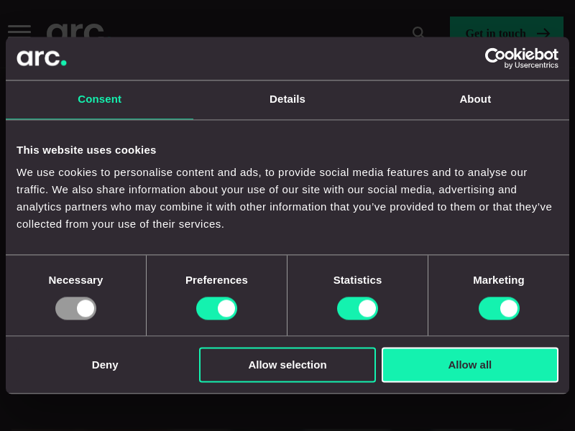The width and height of the screenshot is (575, 431).
Task: Click the arrow icon in Get in touch
Action: click(x=543, y=33)
